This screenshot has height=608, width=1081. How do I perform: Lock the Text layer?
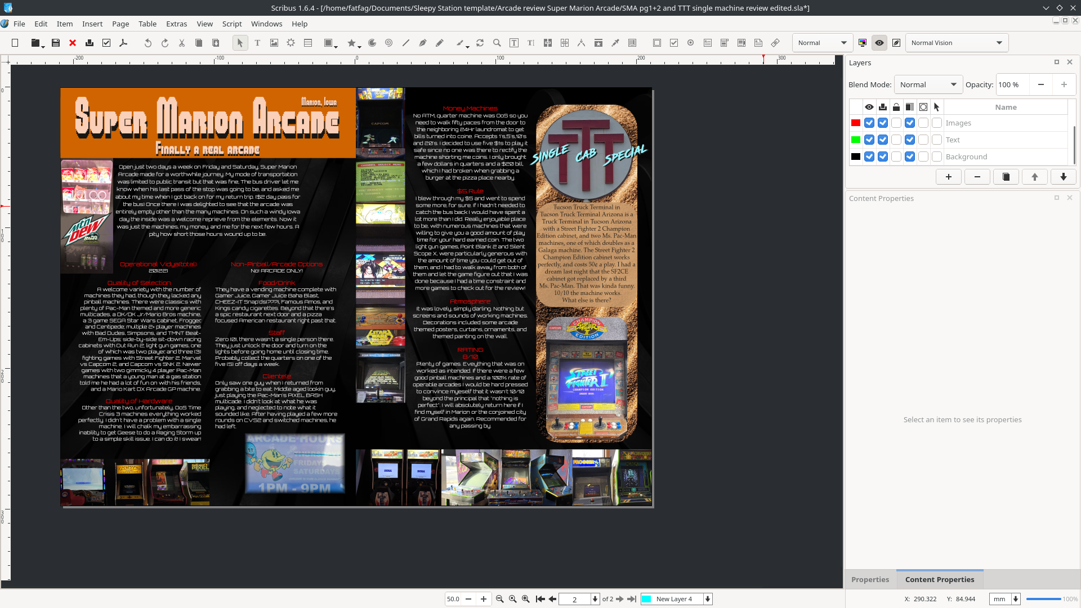(x=896, y=140)
